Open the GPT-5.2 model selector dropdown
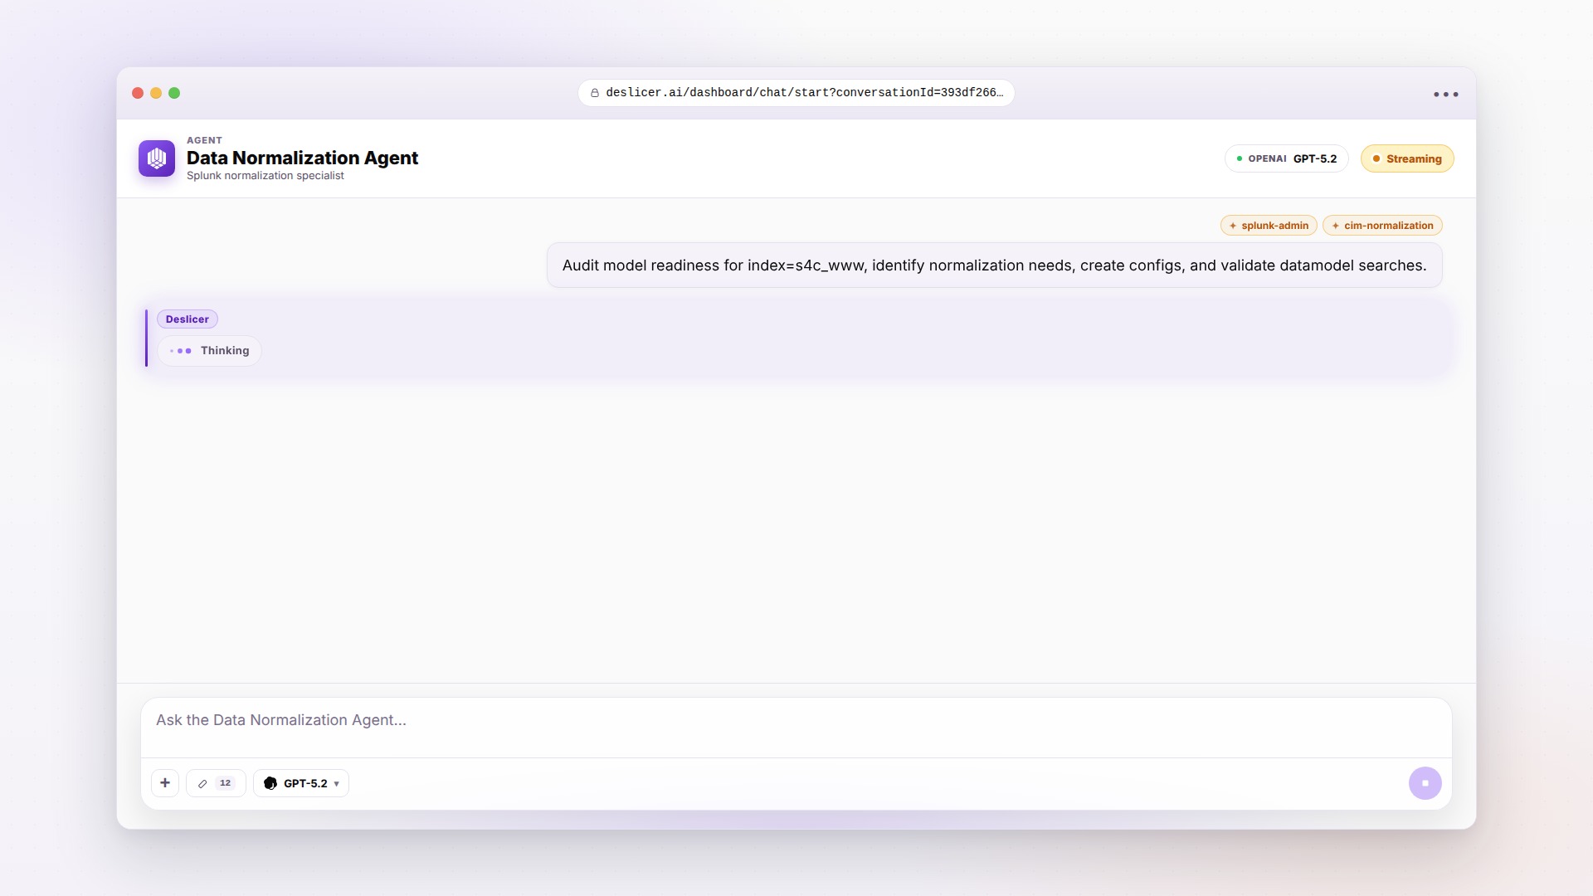Viewport: 1593px width, 896px height. (301, 783)
